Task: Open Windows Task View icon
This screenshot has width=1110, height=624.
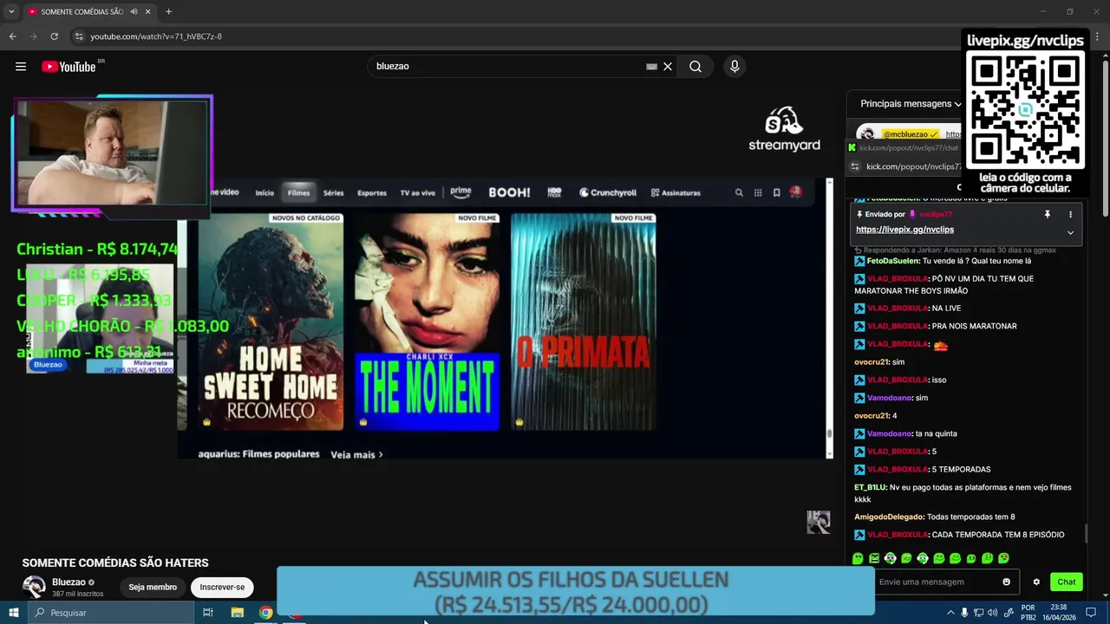Action: click(x=208, y=613)
